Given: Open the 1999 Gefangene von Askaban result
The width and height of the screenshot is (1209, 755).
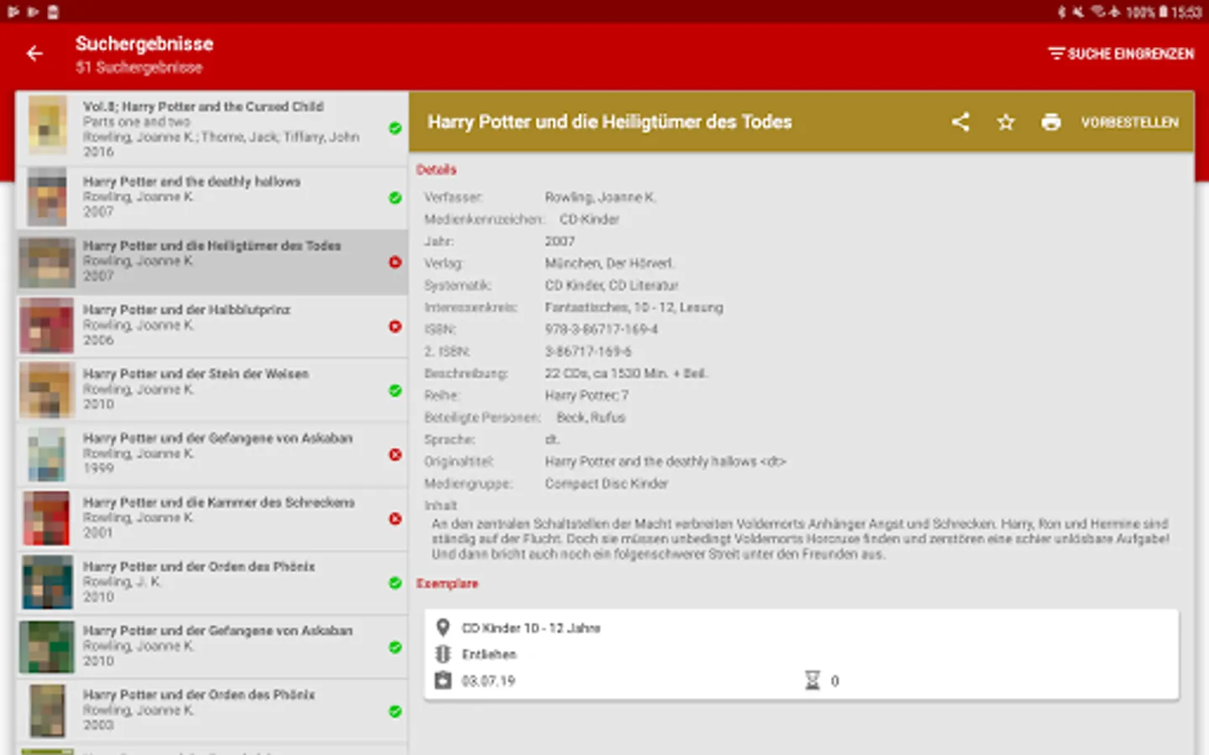Looking at the screenshot, I should 212,454.
